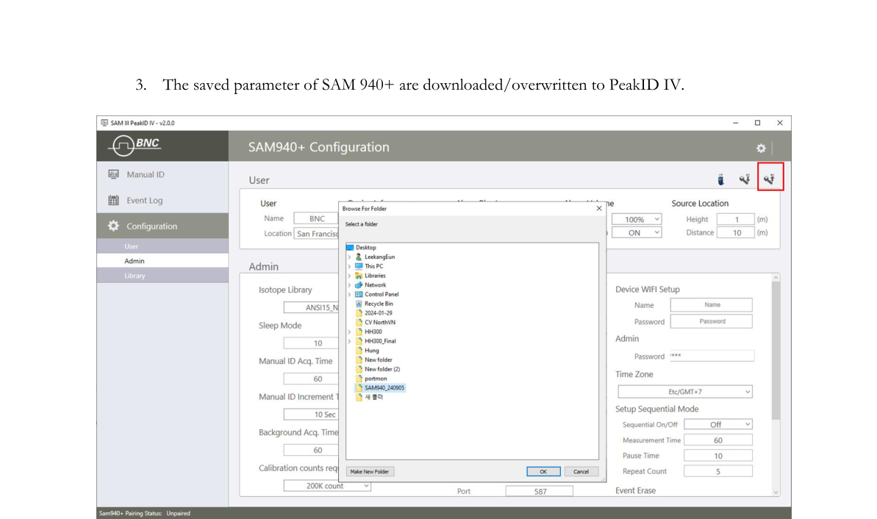Viewport: 877px width, 519px height.
Task: Select Configuration in the sidebar
Action: tap(162, 226)
